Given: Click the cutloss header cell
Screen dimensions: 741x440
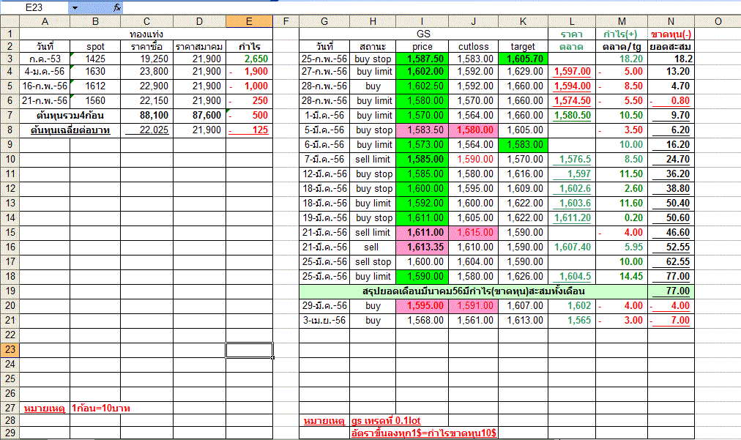Looking at the screenshot, I should click(474, 46).
